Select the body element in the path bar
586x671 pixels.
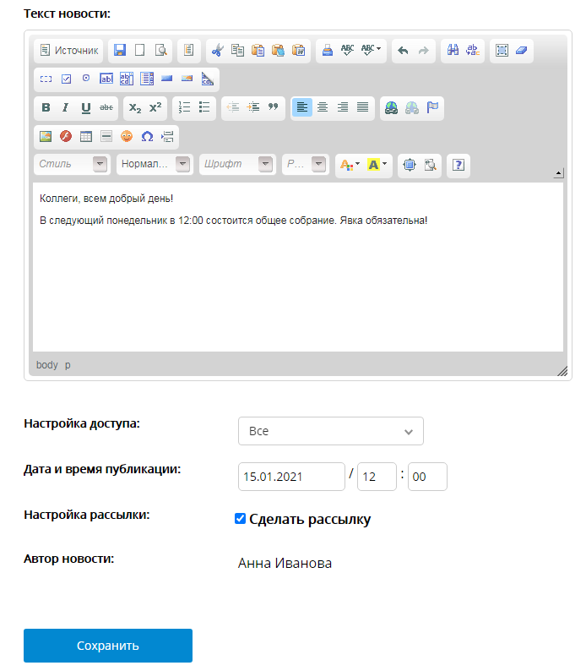pos(46,365)
